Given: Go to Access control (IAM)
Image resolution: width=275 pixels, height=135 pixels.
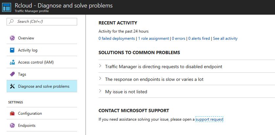Looking at the screenshot, I should tap(42, 62).
